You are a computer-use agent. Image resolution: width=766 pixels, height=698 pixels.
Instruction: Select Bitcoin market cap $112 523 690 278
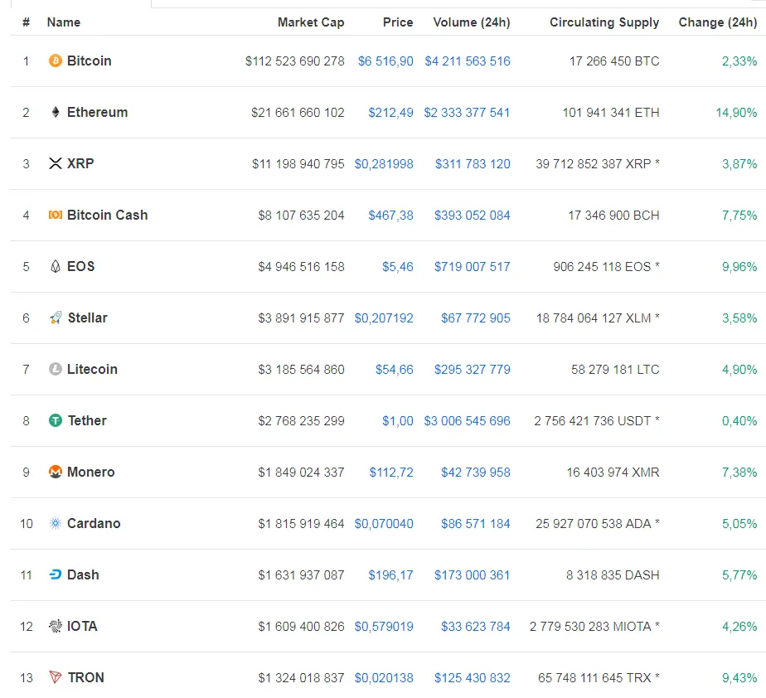coord(294,61)
